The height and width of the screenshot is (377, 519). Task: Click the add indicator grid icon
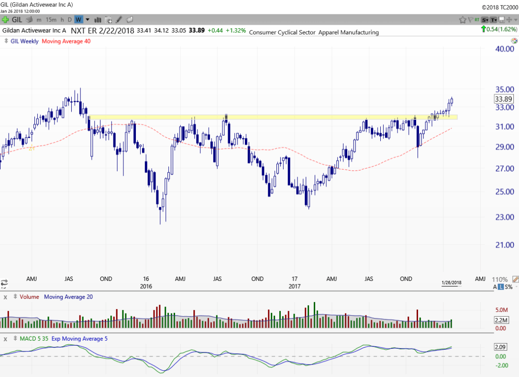(x=108, y=20)
